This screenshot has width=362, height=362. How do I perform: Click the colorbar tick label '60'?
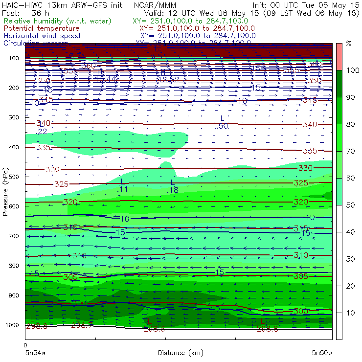pos(350,178)
